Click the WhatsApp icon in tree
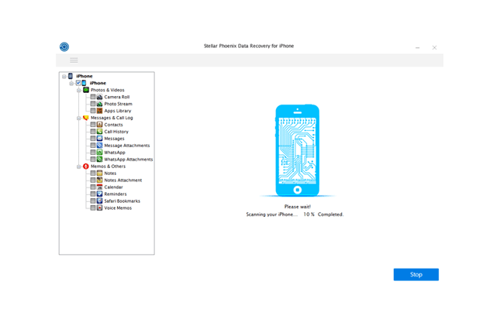Viewport: 500px width, 326px height. click(x=100, y=153)
